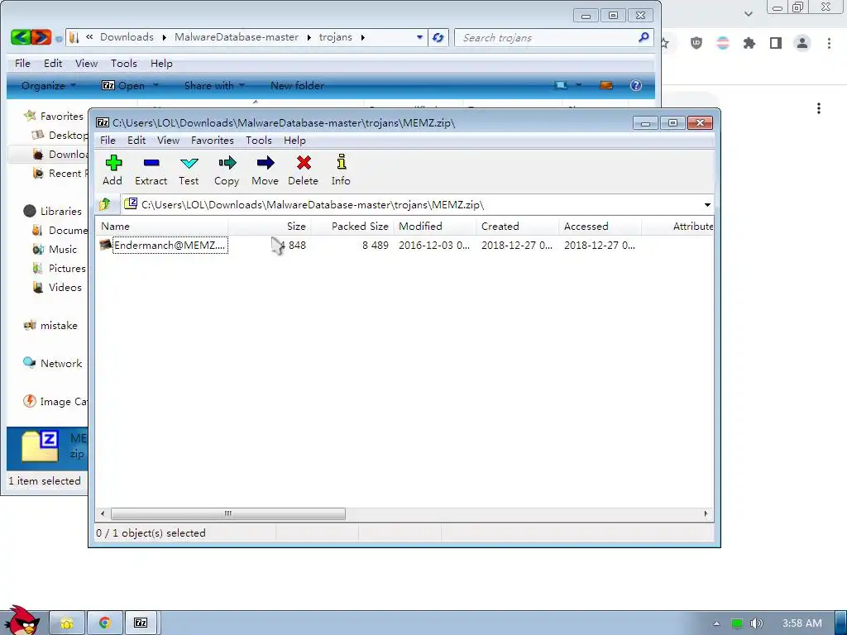Screen dimensions: 847x635
Task: Select the Copy toolbar button in 7-Zip
Action: (x=227, y=170)
